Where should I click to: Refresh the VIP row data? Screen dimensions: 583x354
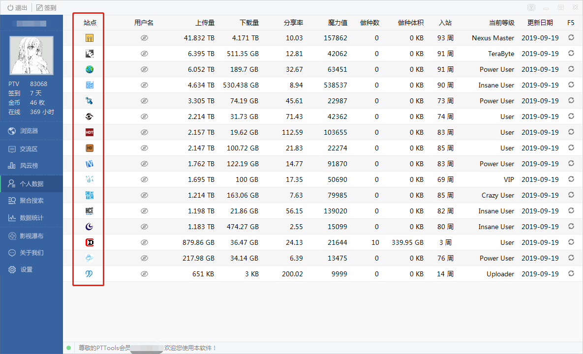571,179
